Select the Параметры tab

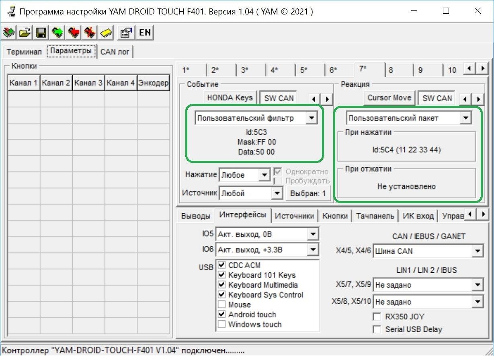pyautogui.click(x=71, y=51)
